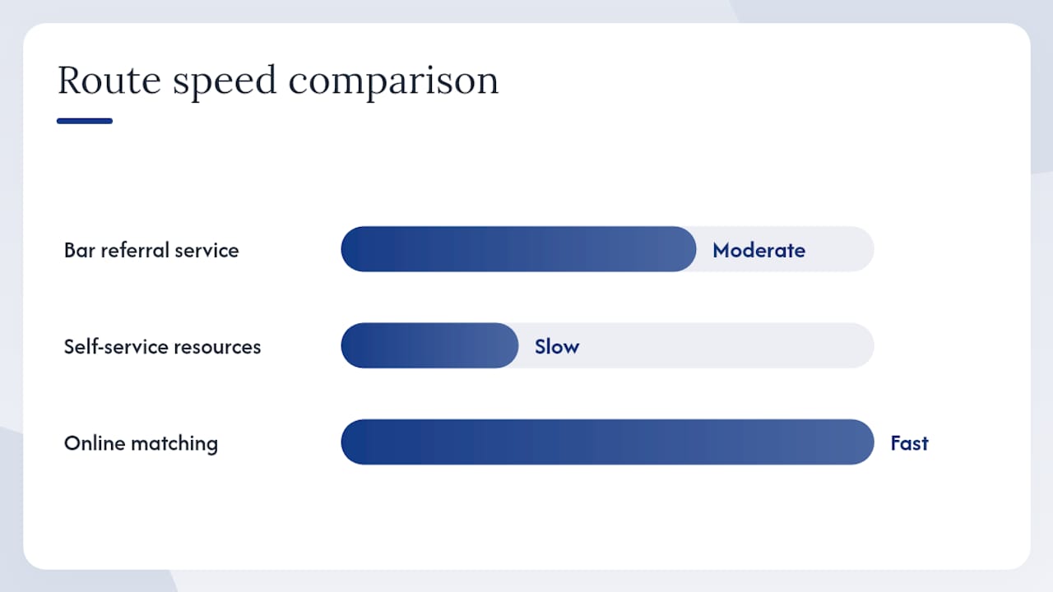
Task: Click the word "comparison" in the title
Action: pyautogui.click(x=394, y=84)
